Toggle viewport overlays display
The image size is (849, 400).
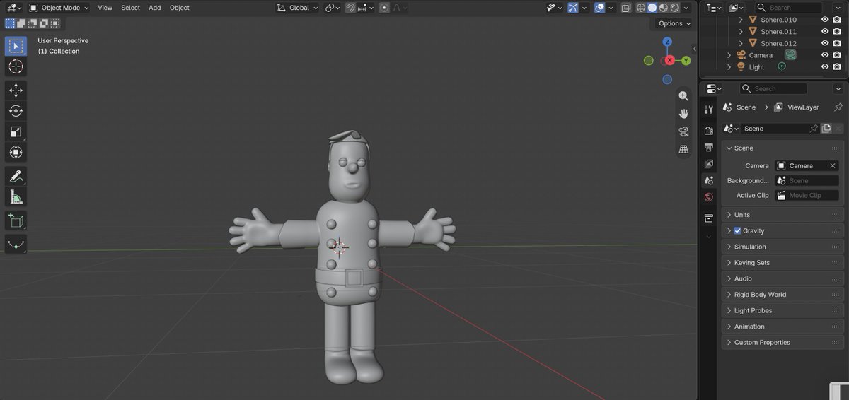coord(600,8)
